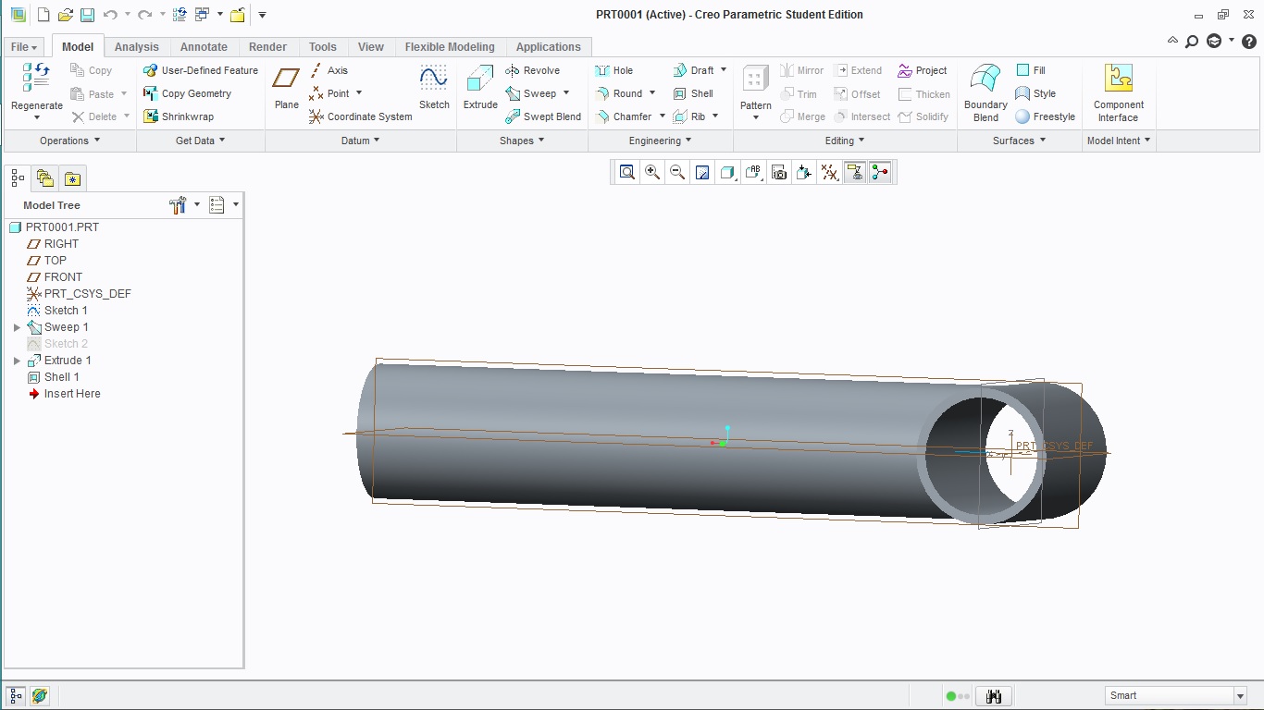Open the Applications ribbon tab
Screen dimensions: 1264x710
tap(549, 47)
